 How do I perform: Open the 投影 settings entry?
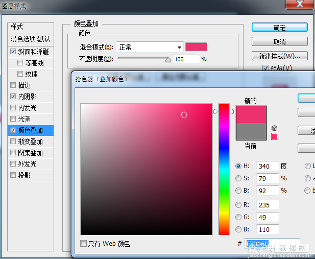pyautogui.click(x=25, y=176)
